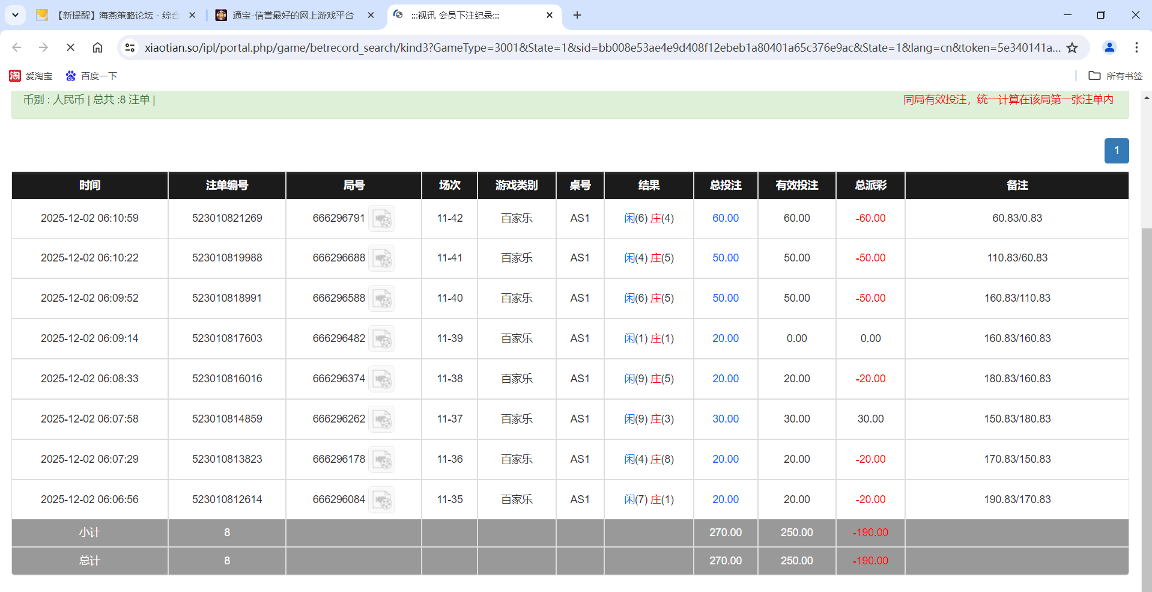Viewport: 1152px width, 592px height.
Task: Select page 1 in pagination
Action: (x=1117, y=151)
